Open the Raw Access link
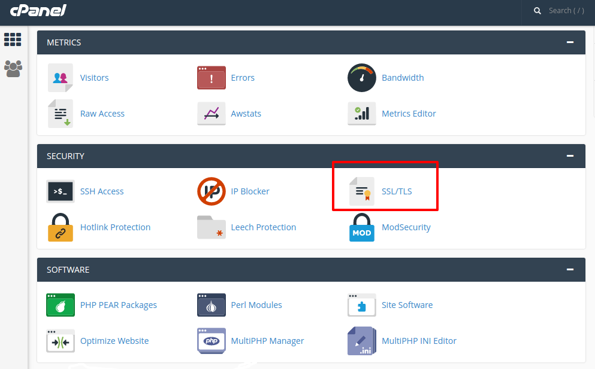 [102, 114]
